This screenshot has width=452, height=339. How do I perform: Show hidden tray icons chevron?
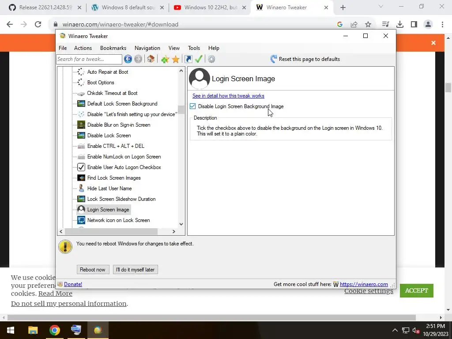(395, 330)
